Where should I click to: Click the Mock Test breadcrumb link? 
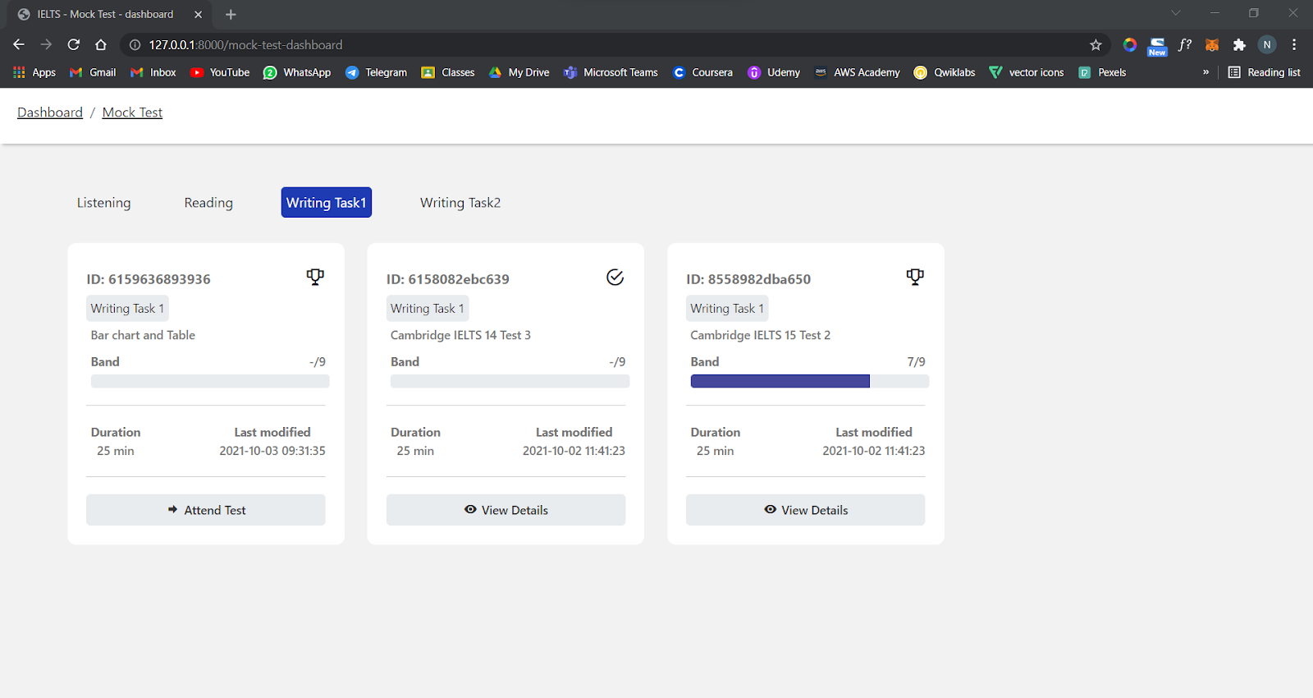(x=132, y=113)
